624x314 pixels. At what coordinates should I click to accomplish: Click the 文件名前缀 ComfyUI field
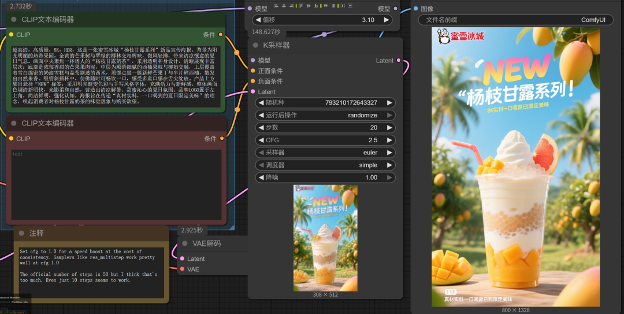point(516,20)
